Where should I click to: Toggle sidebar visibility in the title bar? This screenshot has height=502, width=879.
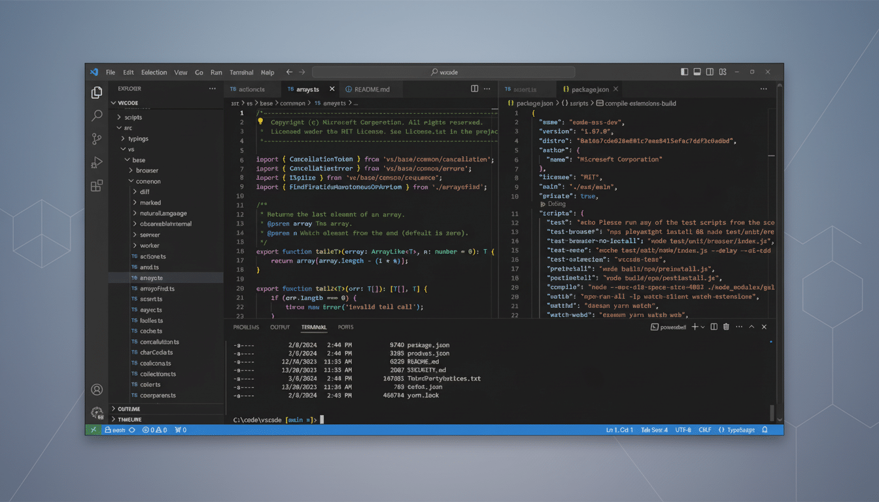[684, 72]
